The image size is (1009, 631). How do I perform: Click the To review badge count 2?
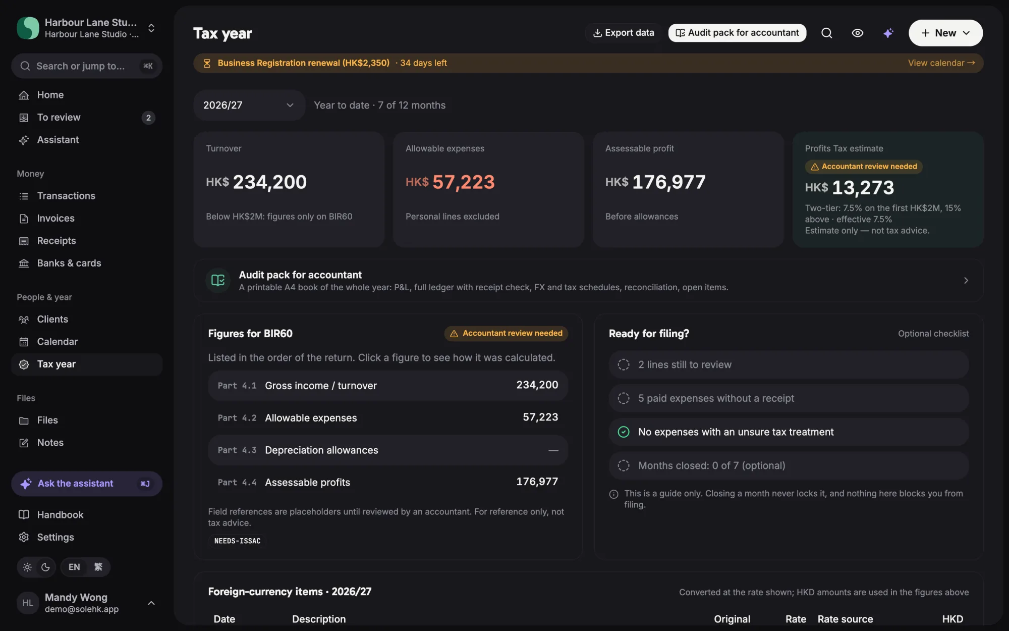click(148, 118)
